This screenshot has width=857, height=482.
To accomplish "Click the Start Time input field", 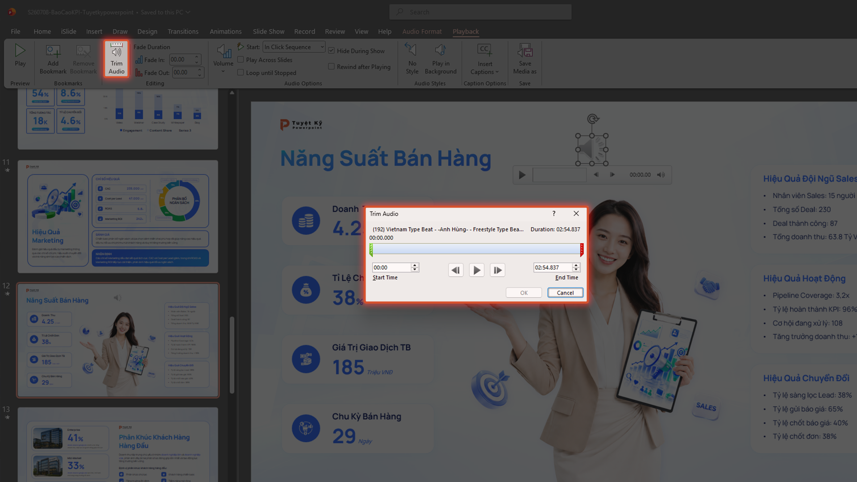I will coord(391,267).
